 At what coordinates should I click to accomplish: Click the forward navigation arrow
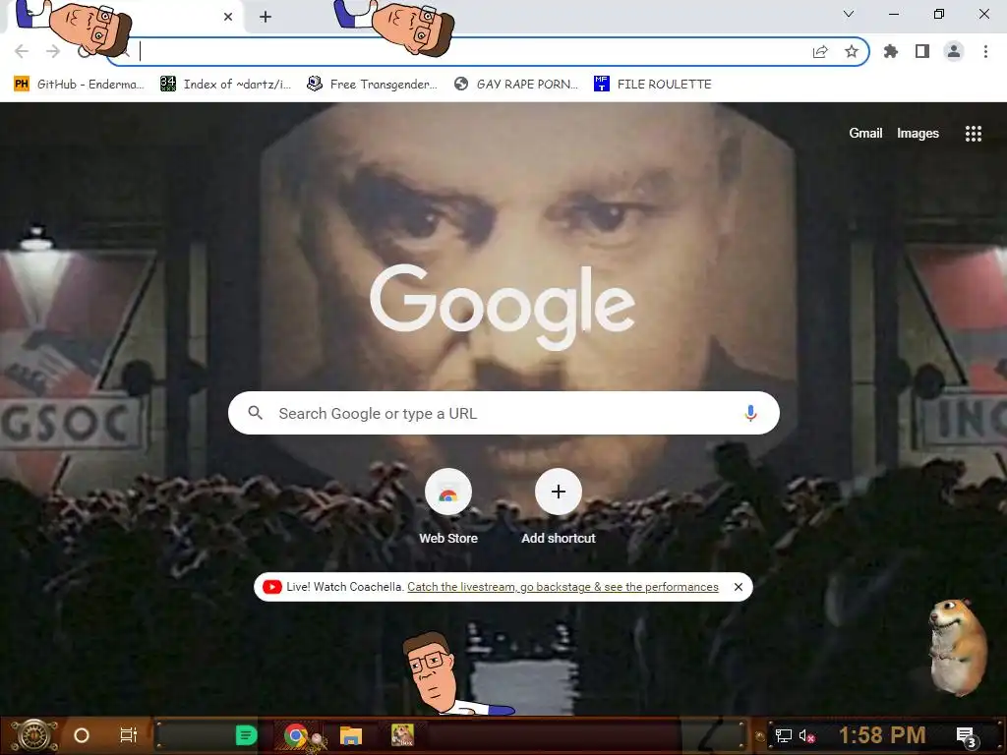click(53, 51)
